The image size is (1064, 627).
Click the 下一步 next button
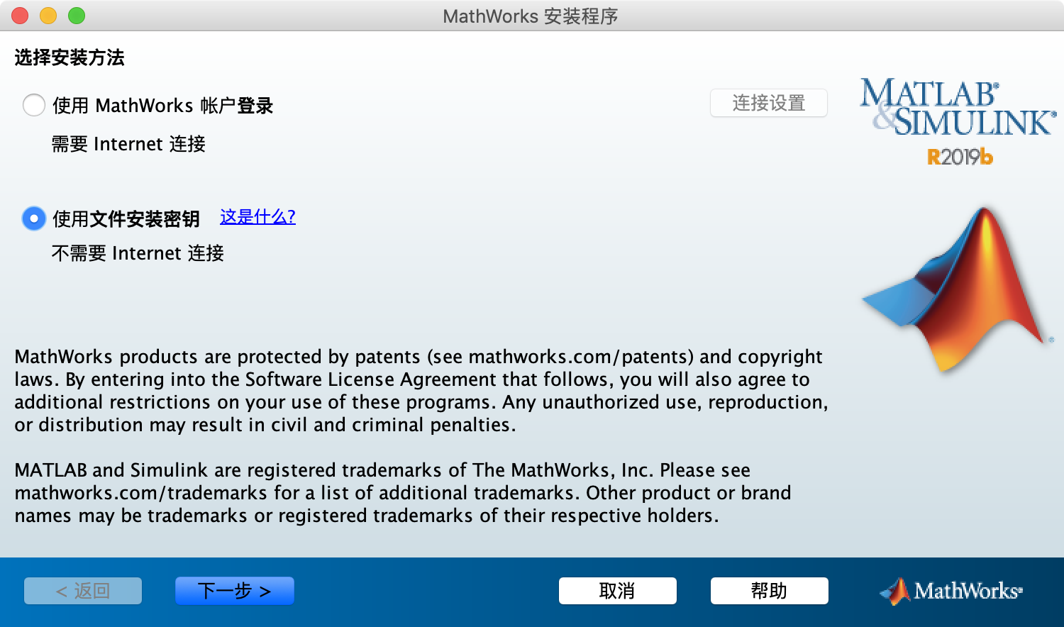[x=234, y=591]
